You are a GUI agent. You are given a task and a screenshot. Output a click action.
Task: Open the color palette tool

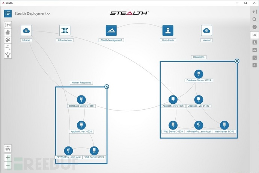8,40
